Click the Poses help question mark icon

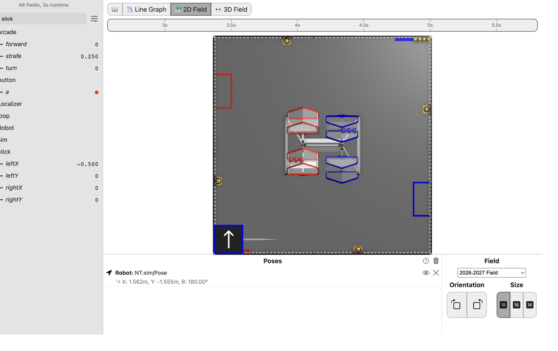pos(426,261)
